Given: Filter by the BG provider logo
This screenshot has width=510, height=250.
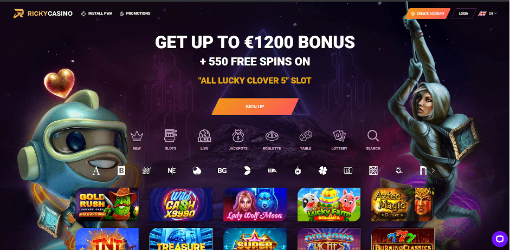Looking at the screenshot, I should (222, 170).
